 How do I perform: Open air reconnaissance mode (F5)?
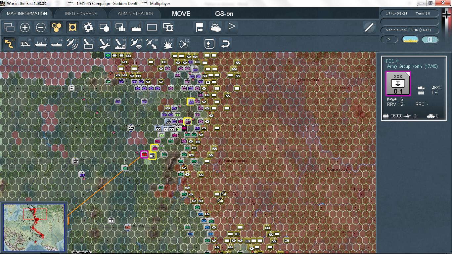72,43
